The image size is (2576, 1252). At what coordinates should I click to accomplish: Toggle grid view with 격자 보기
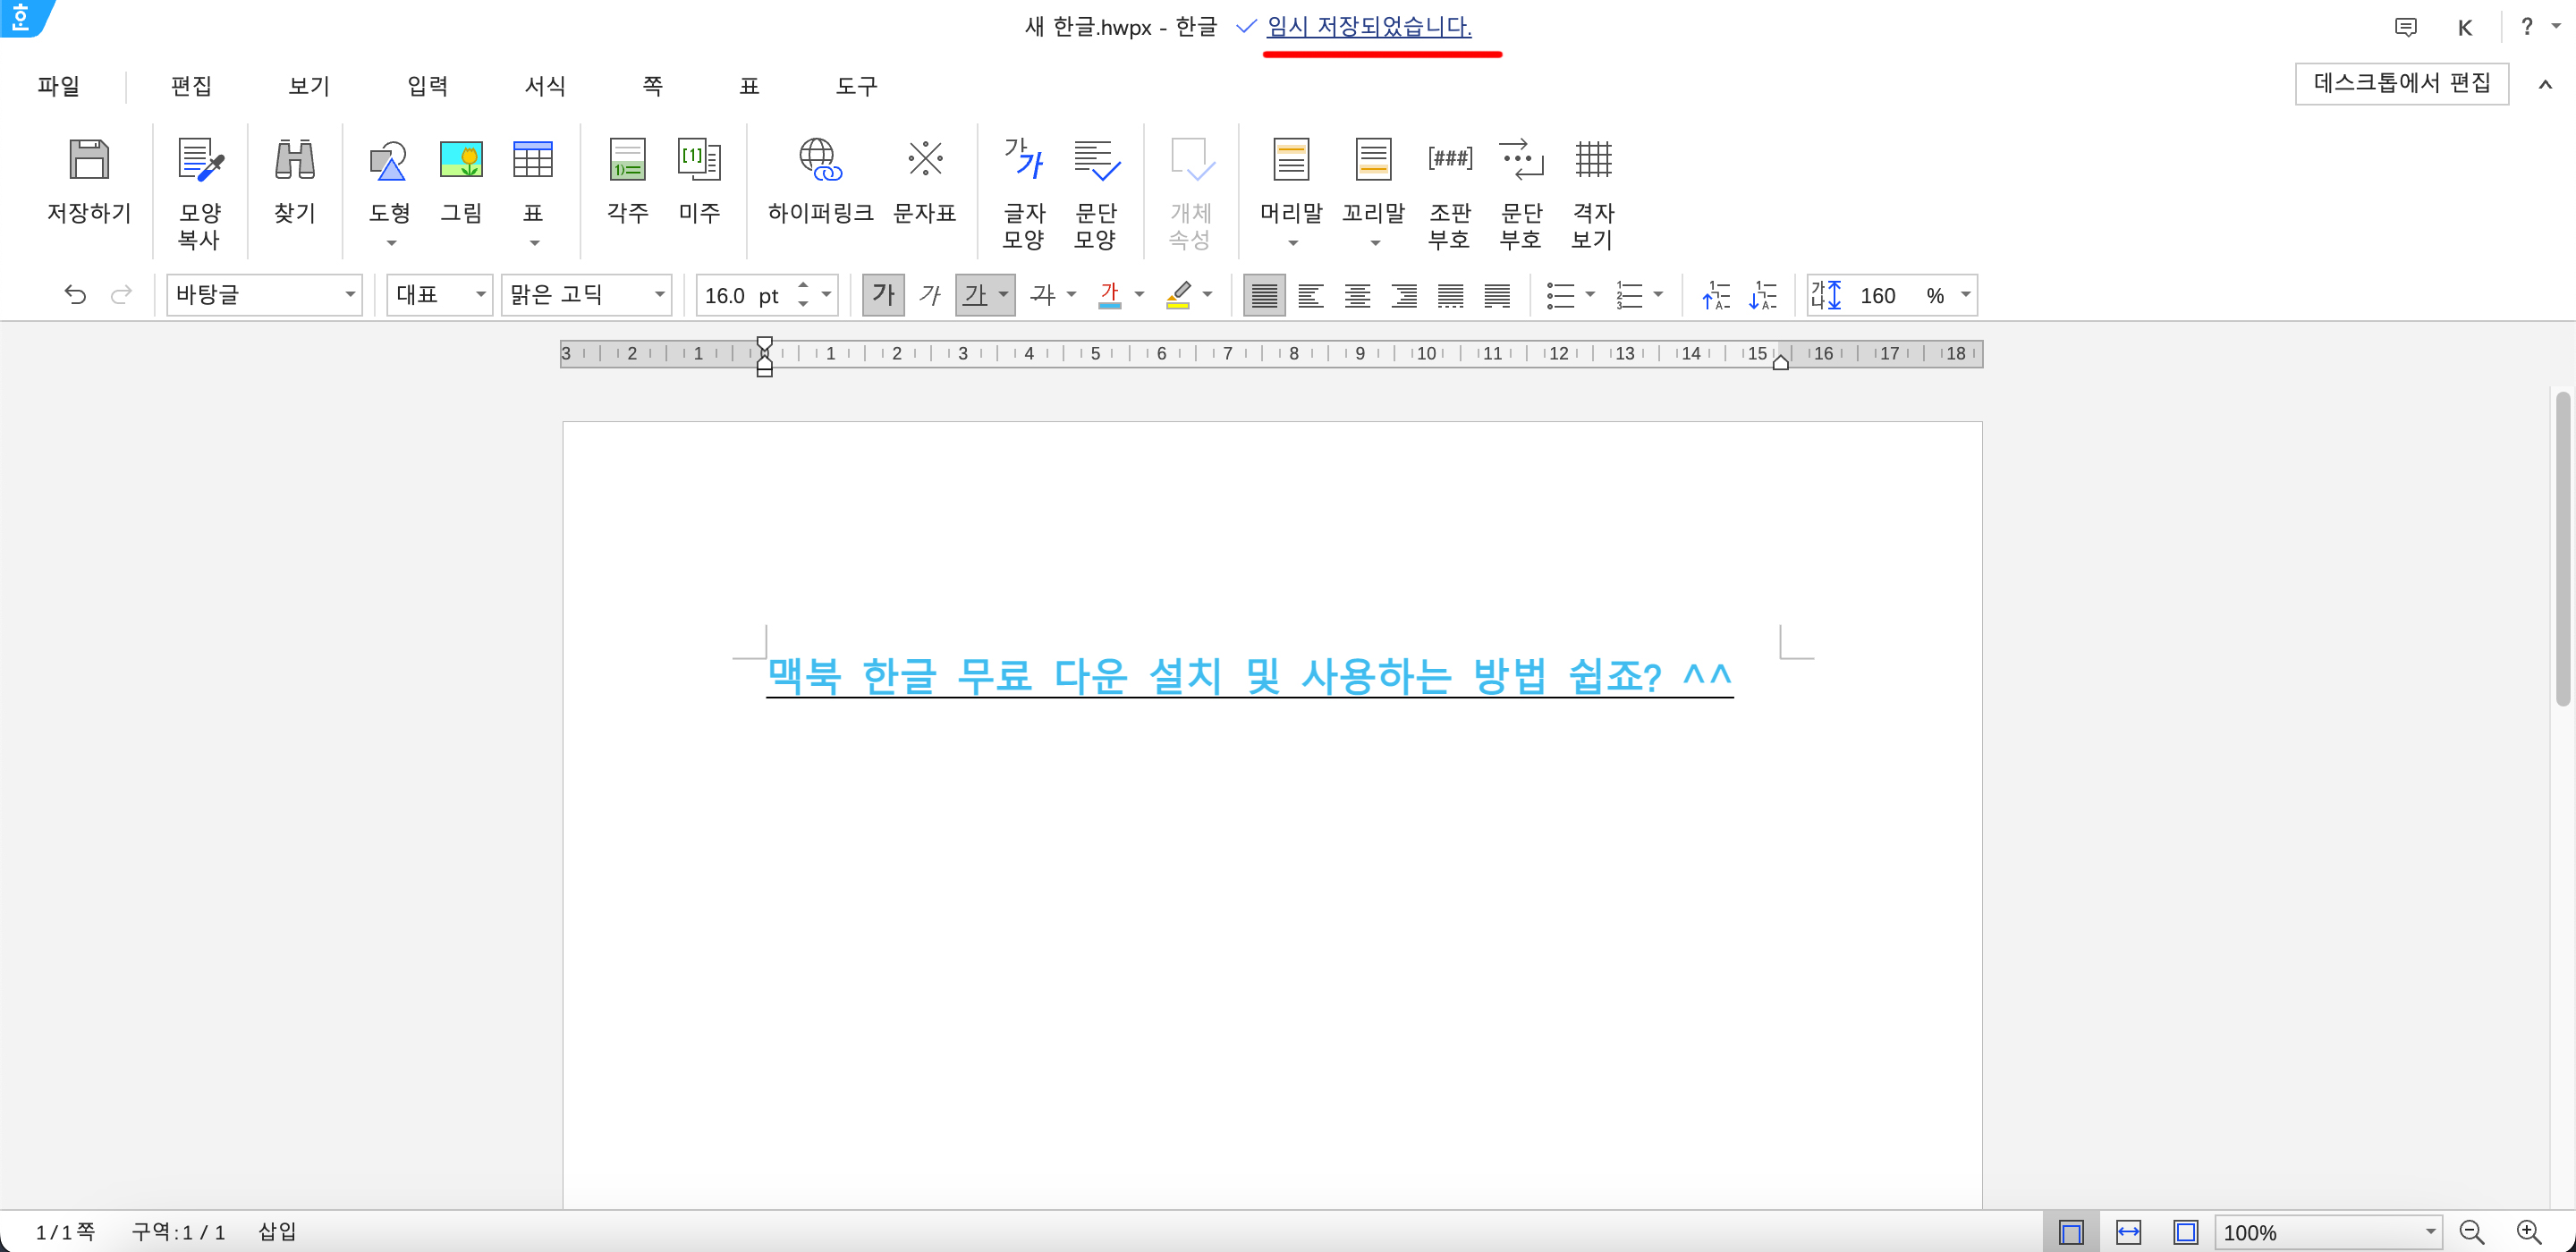tap(1593, 160)
